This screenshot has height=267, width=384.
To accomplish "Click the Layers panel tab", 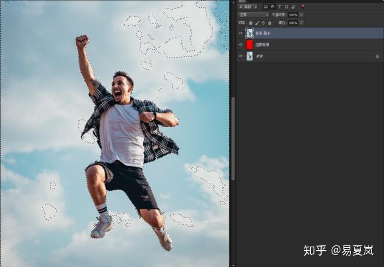I will click(x=241, y=1).
